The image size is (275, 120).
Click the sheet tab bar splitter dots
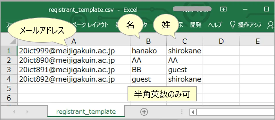tap(182, 112)
